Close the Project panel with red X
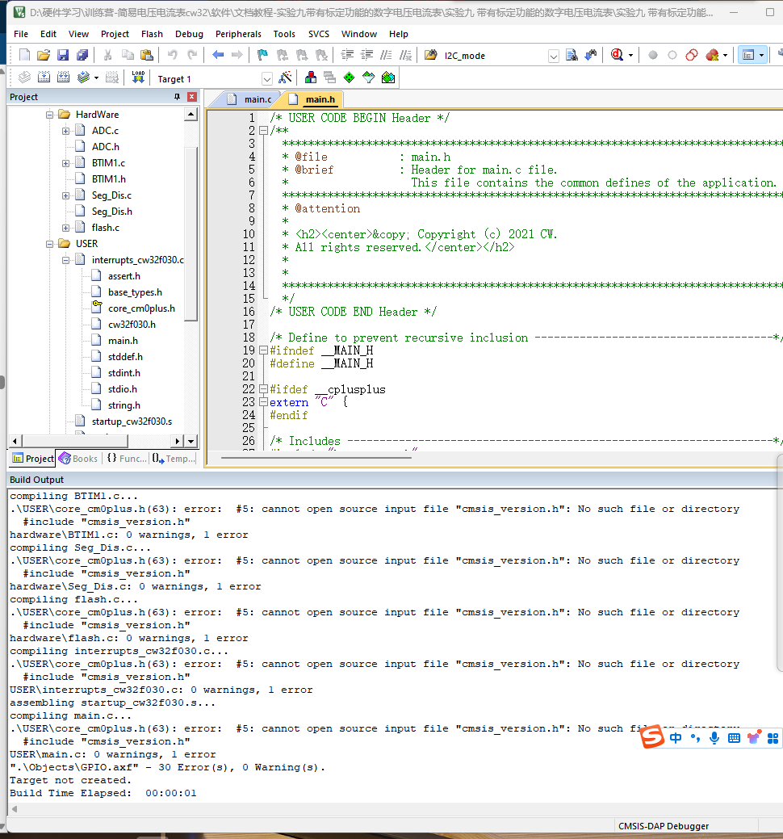The height and width of the screenshot is (839, 783). (x=192, y=97)
